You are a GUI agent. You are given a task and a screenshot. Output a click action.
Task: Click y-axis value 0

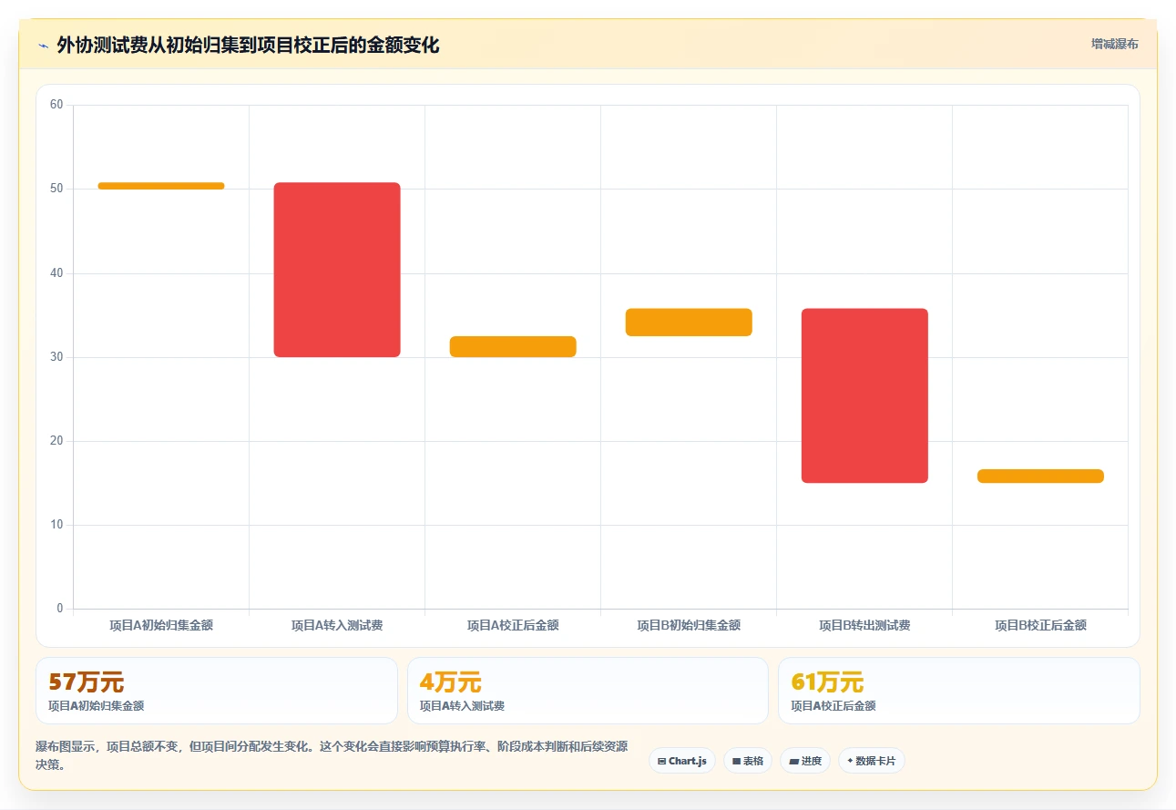pyautogui.click(x=60, y=609)
